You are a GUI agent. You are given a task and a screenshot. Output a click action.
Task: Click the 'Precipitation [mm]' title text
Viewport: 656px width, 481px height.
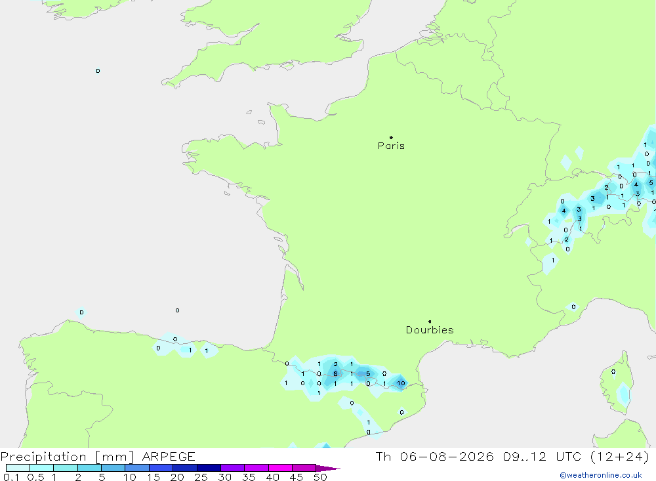pos(67,456)
